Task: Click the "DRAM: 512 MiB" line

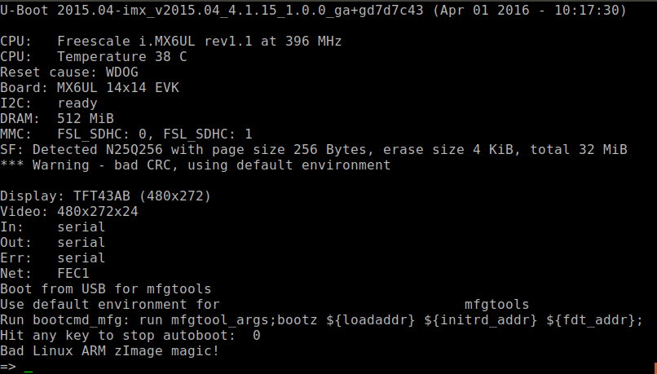Action: click(x=57, y=118)
